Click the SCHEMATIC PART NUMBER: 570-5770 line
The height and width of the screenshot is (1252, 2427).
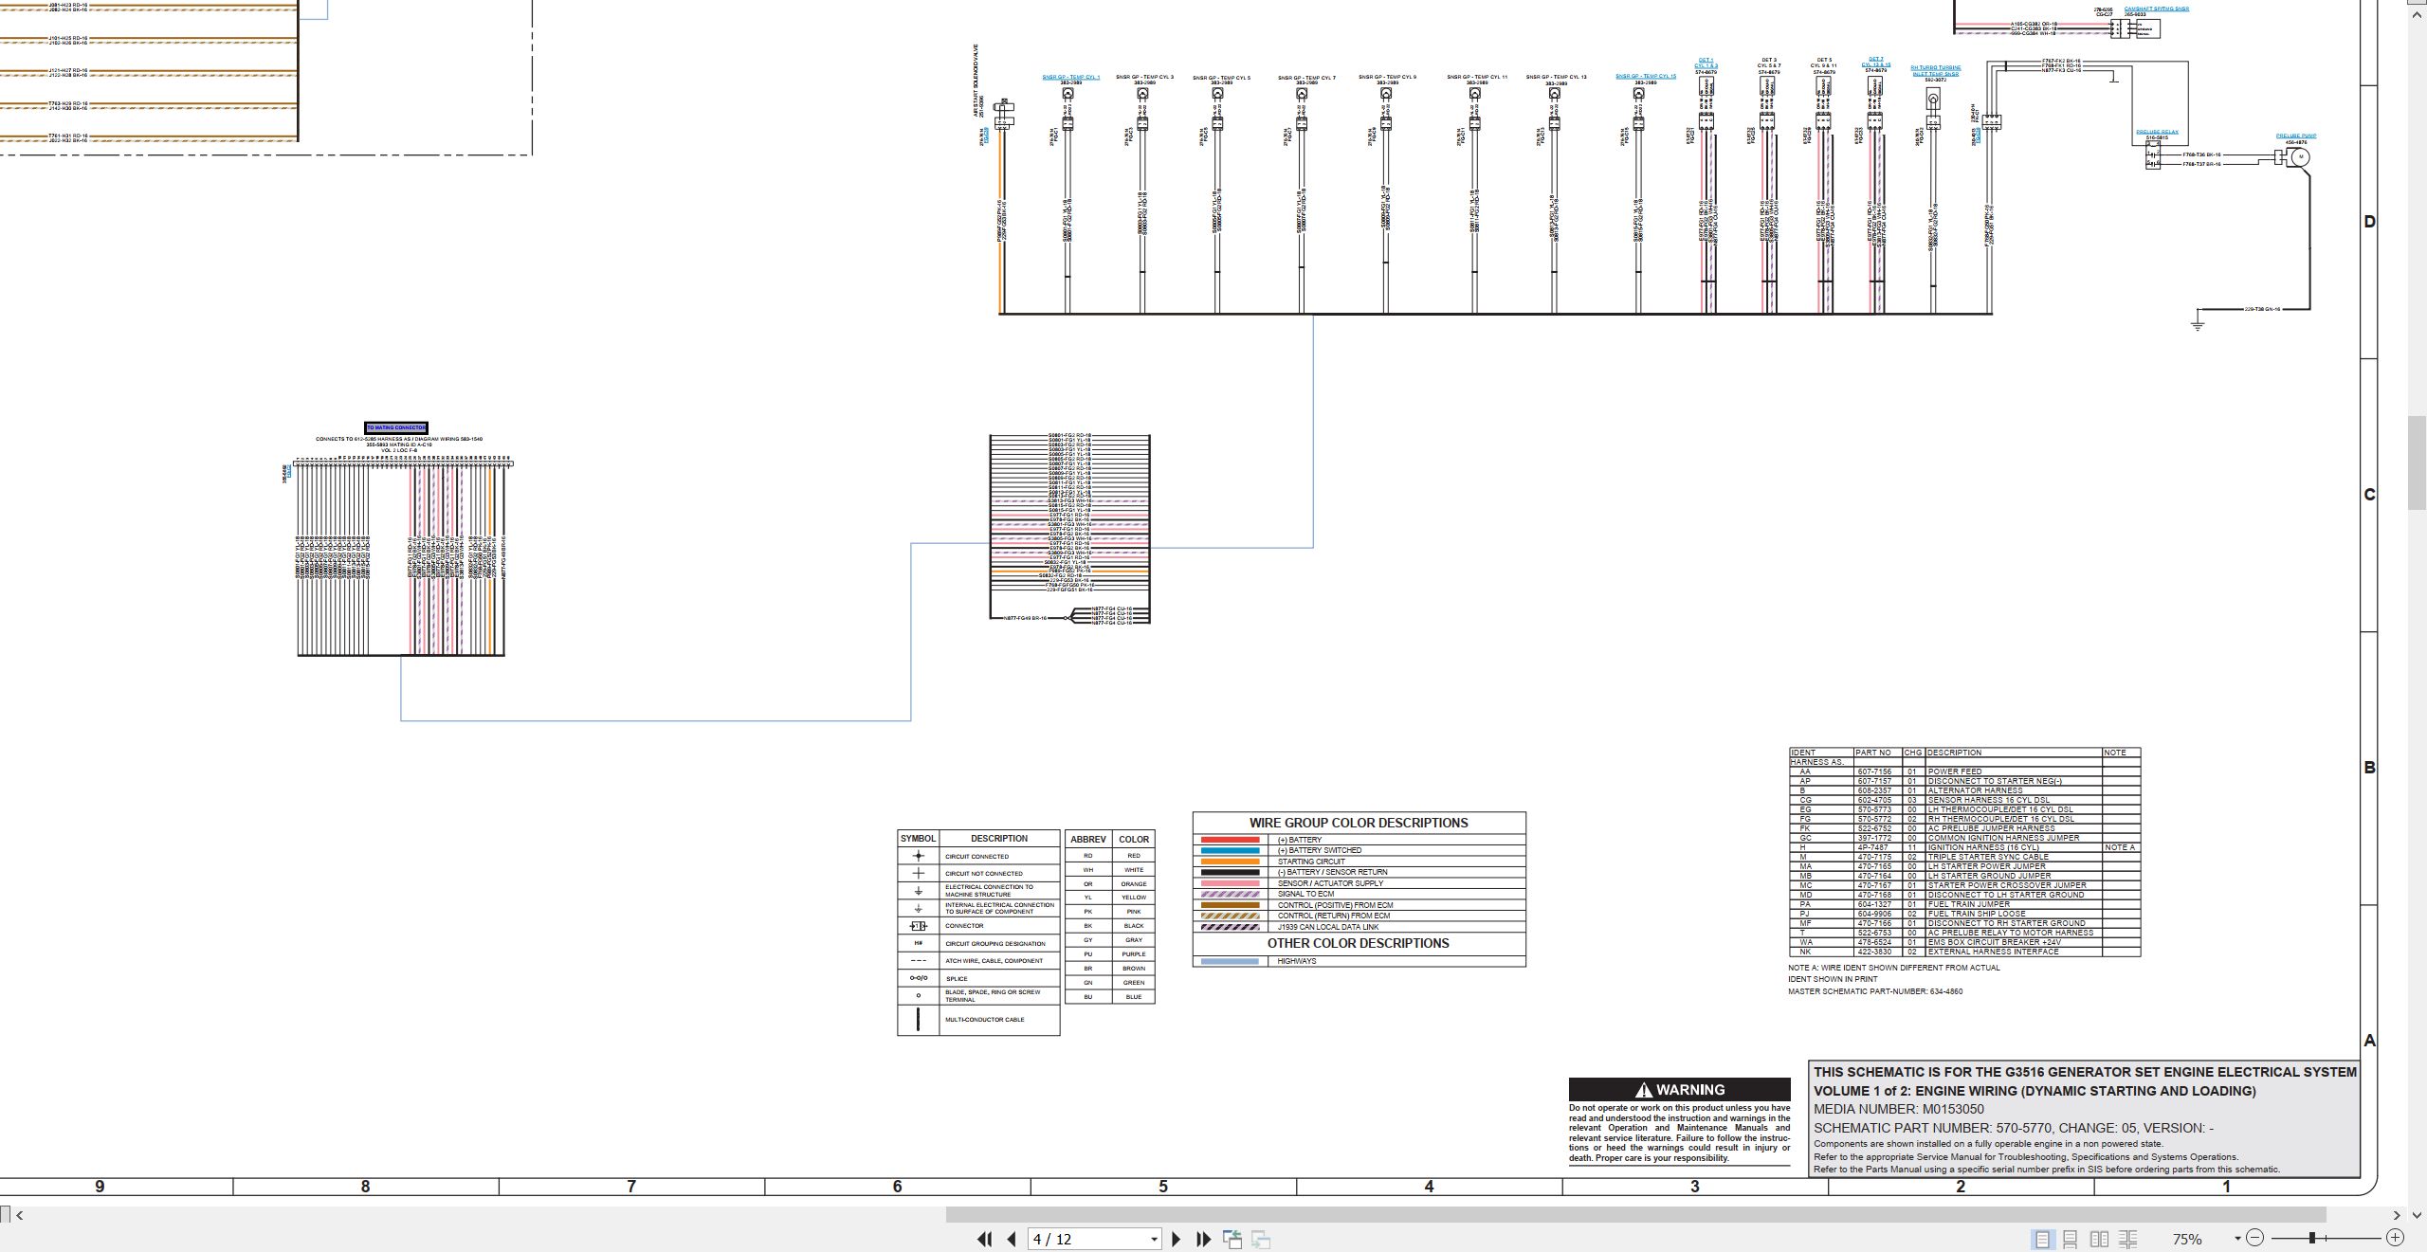point(2014,1128)
